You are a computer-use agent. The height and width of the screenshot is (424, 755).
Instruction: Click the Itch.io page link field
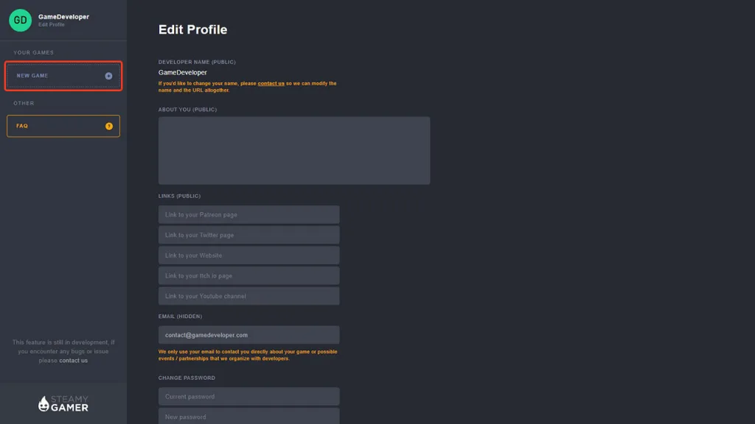[249, 275]
